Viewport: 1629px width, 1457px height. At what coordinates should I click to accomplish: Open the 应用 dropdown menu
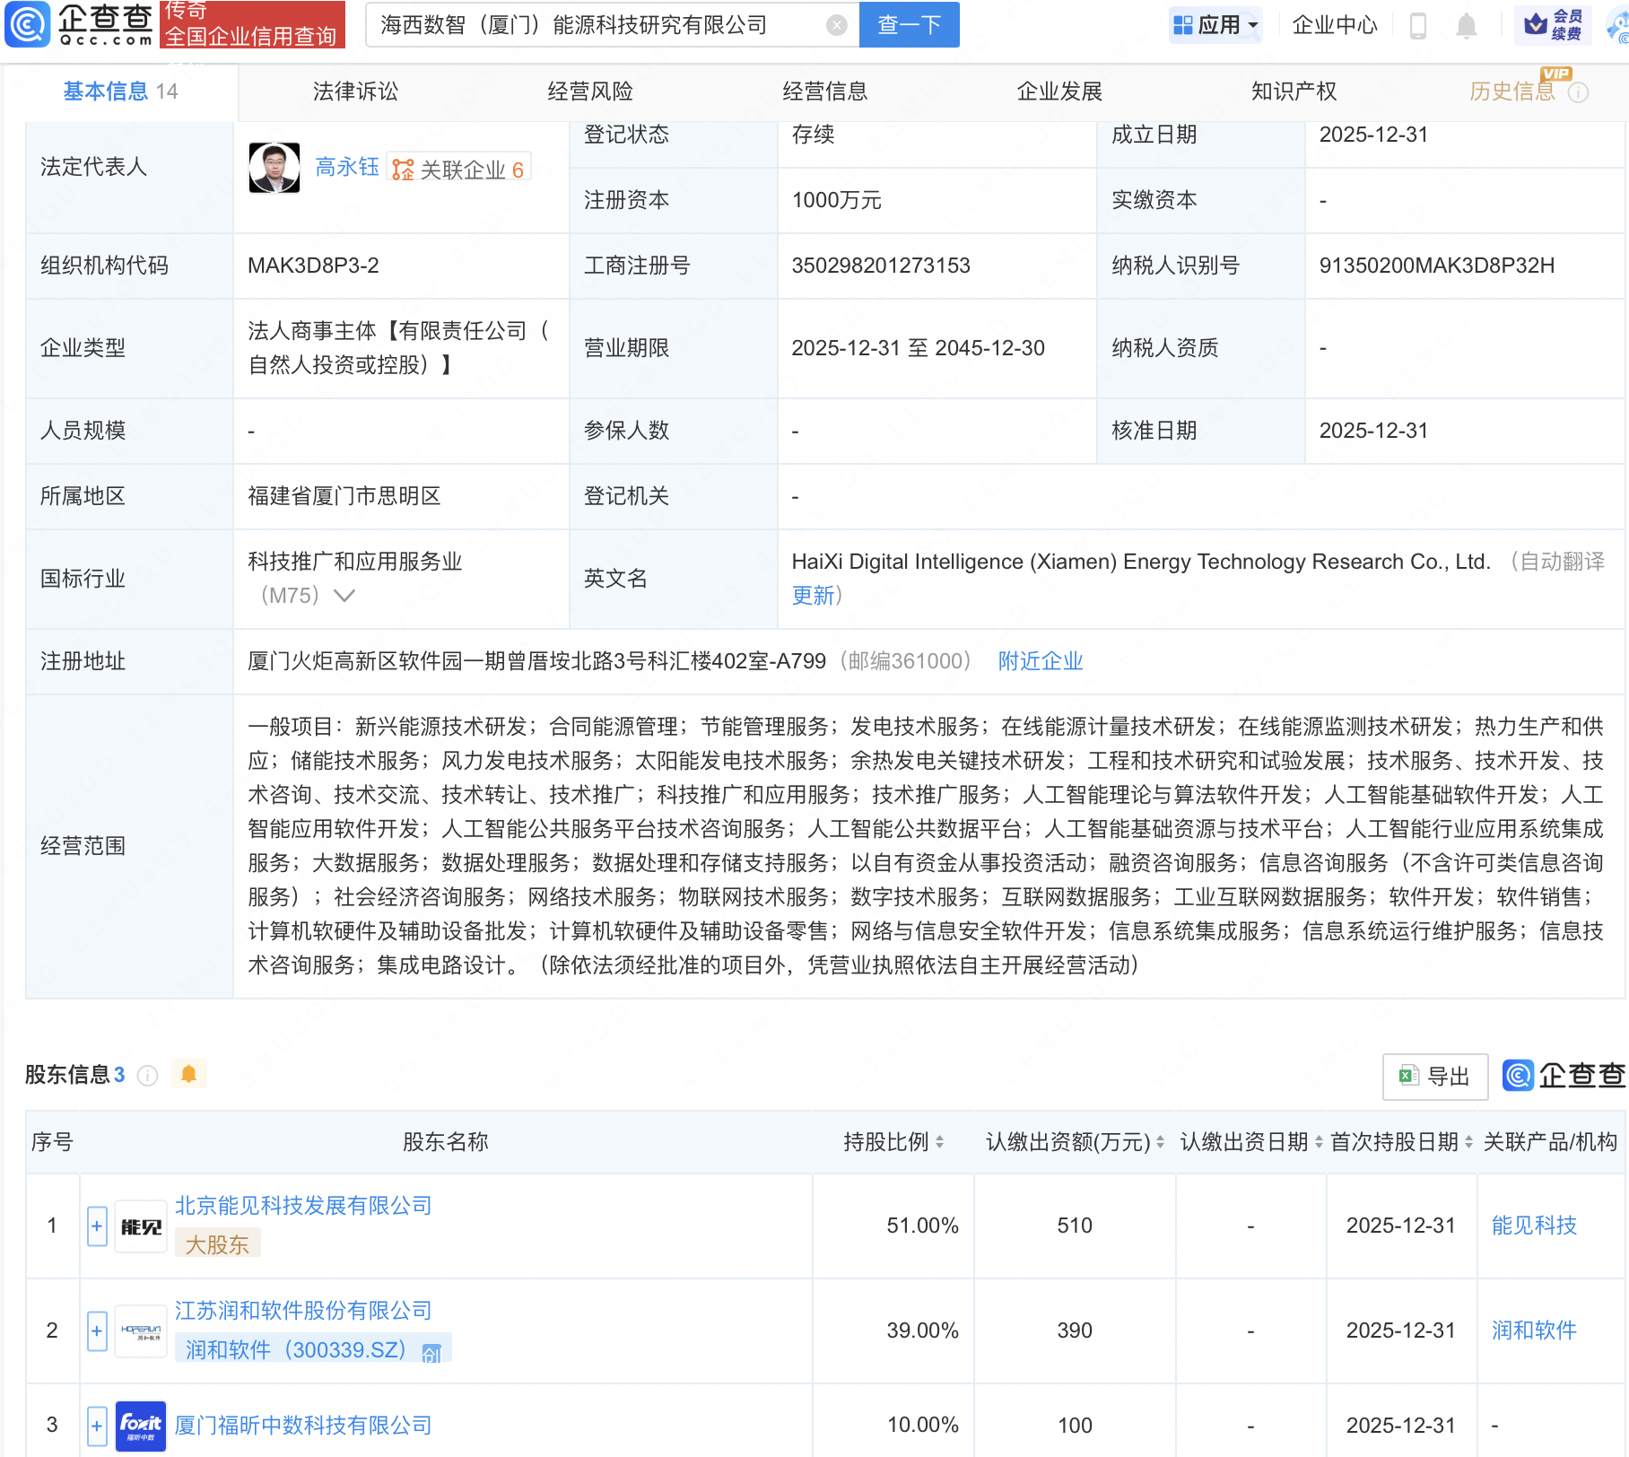(1216, 25)
